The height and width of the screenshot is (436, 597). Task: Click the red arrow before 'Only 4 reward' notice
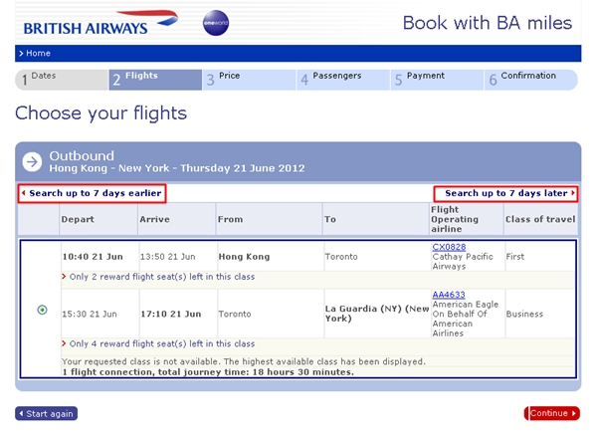64,343
